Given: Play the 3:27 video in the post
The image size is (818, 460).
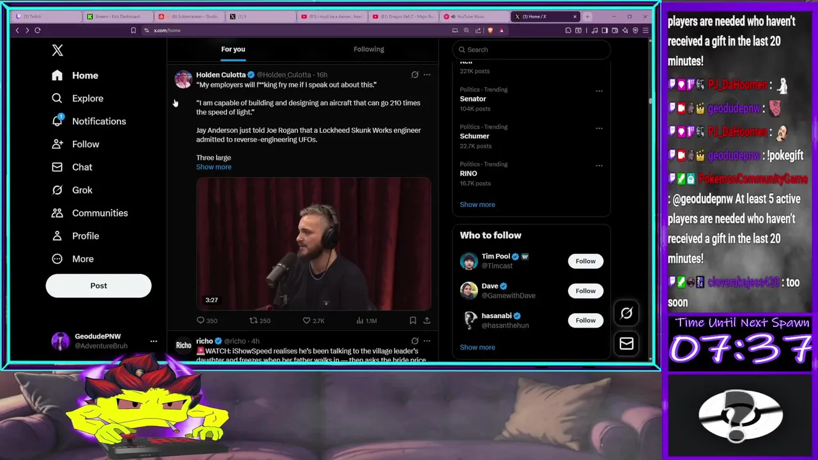Looking at the screenshot, I should click(313, 243).
